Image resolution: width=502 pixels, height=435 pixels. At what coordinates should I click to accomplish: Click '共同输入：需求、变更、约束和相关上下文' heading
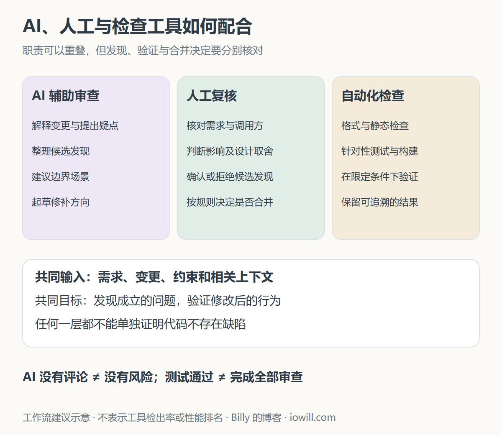(154, 277)
